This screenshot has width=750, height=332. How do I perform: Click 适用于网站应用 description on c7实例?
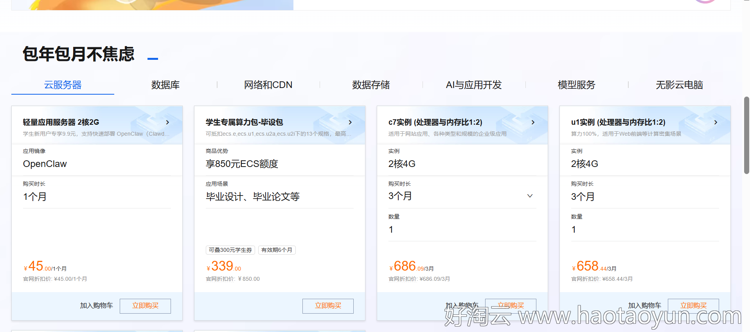[x=447, y=134]
